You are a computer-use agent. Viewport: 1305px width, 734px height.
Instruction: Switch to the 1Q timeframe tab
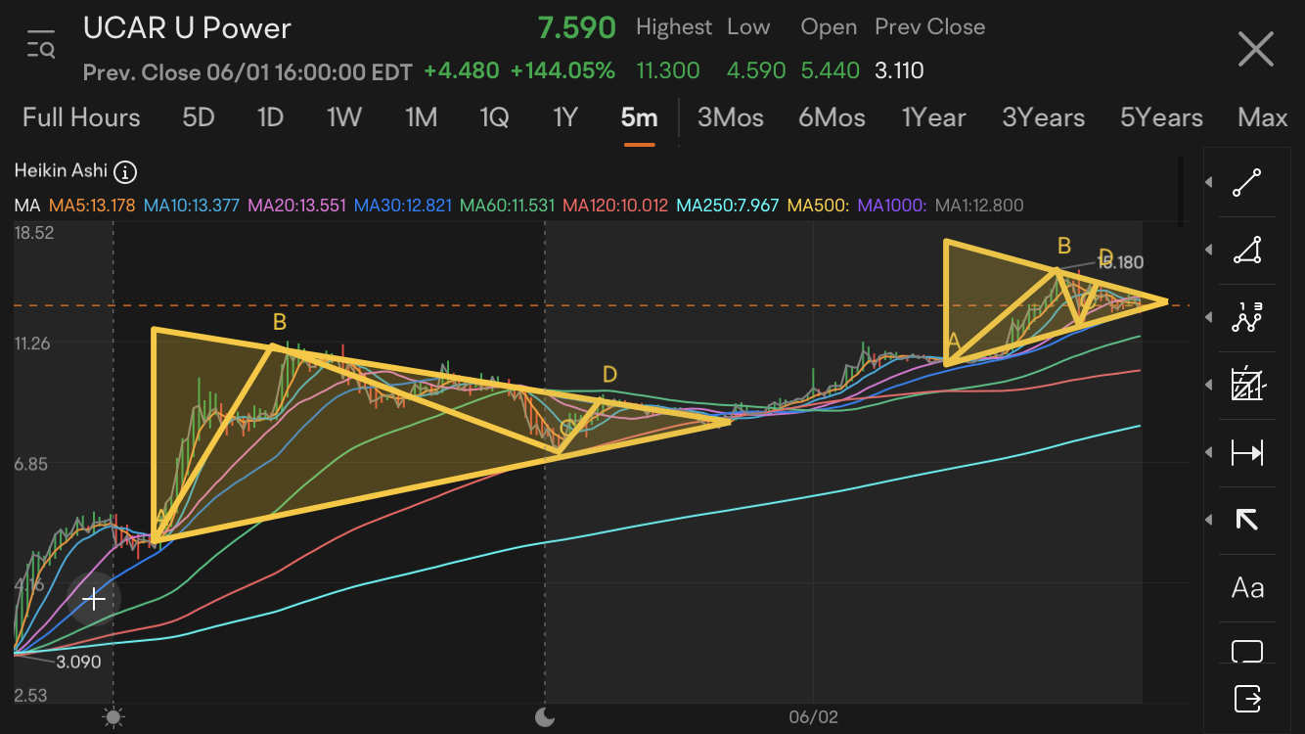click(x=494, y=117)
